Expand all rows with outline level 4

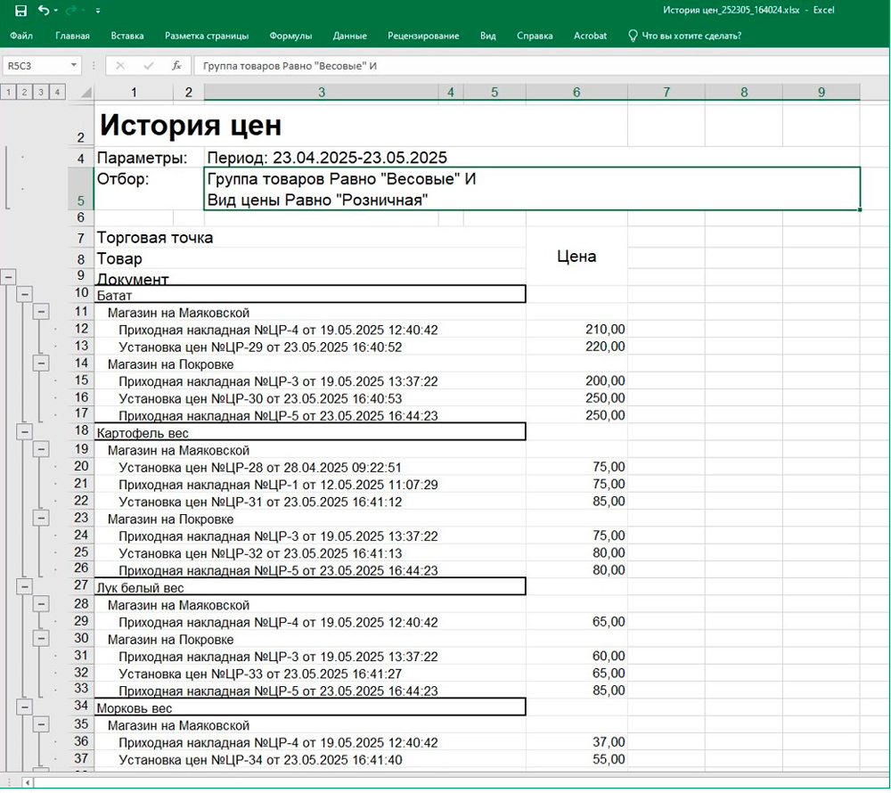pyautogui.click(x=57, y=92)
